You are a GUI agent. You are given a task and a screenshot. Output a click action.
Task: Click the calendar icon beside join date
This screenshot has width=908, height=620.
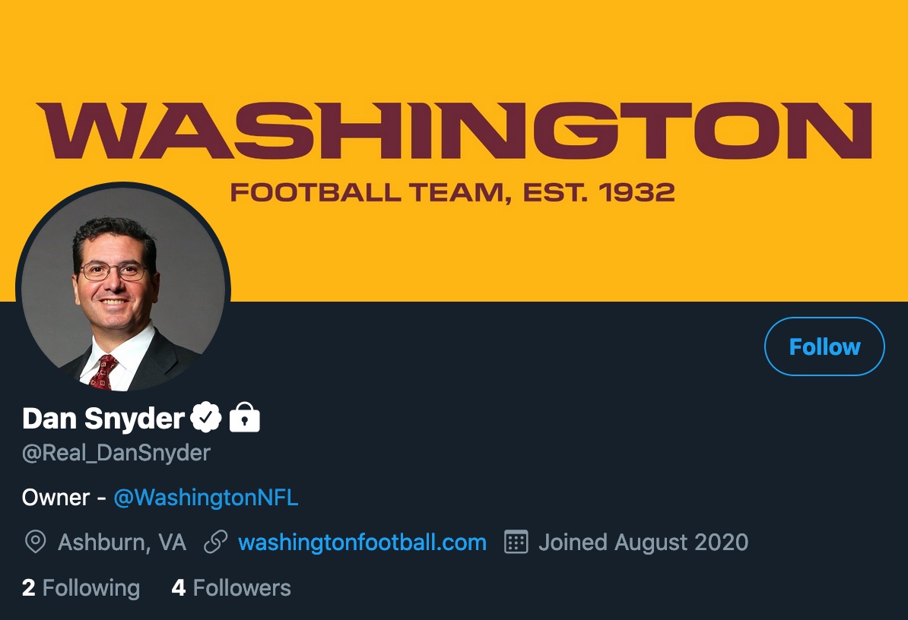(x=516, y=542)
